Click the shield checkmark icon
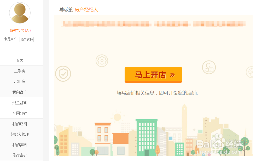Viewport: 256px width, 161px height. [x=63, y=74]
